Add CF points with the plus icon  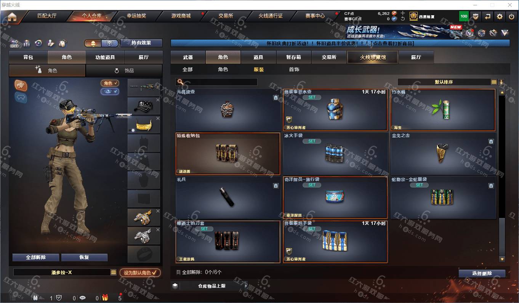(x=403, y=13)
